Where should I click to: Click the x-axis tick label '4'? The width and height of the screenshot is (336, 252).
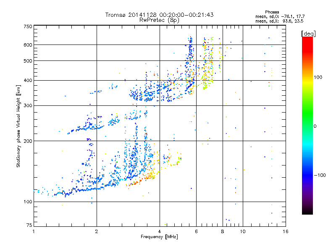pos(160,231)
